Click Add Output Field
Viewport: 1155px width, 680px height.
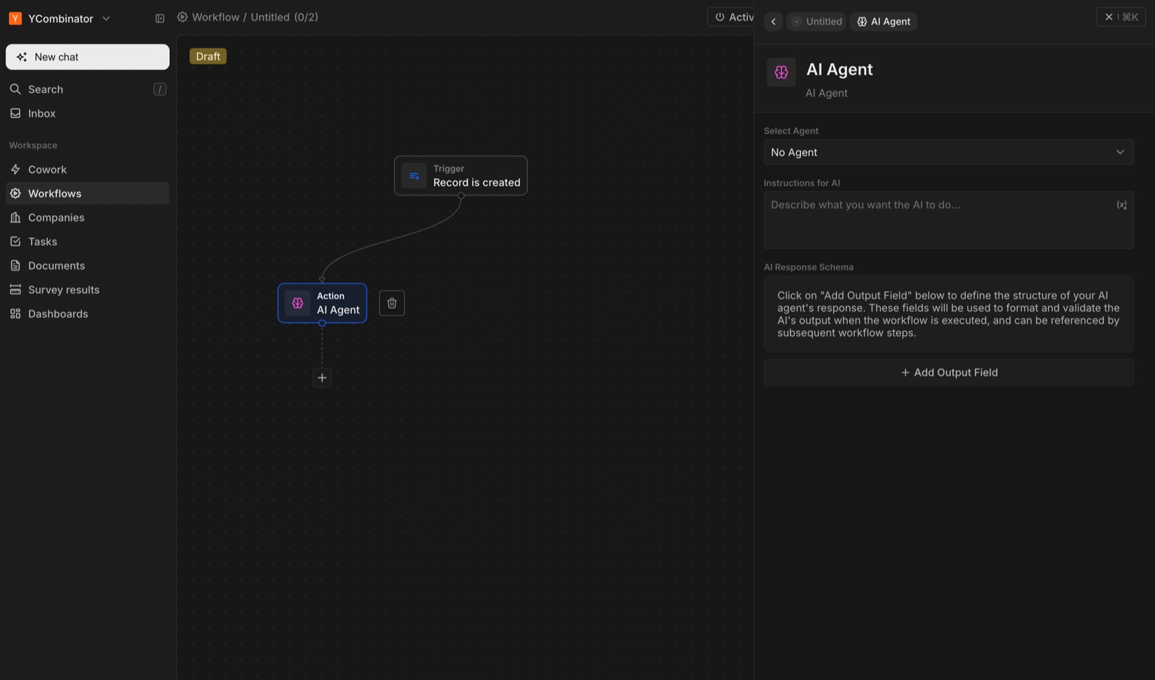[948, 372]
